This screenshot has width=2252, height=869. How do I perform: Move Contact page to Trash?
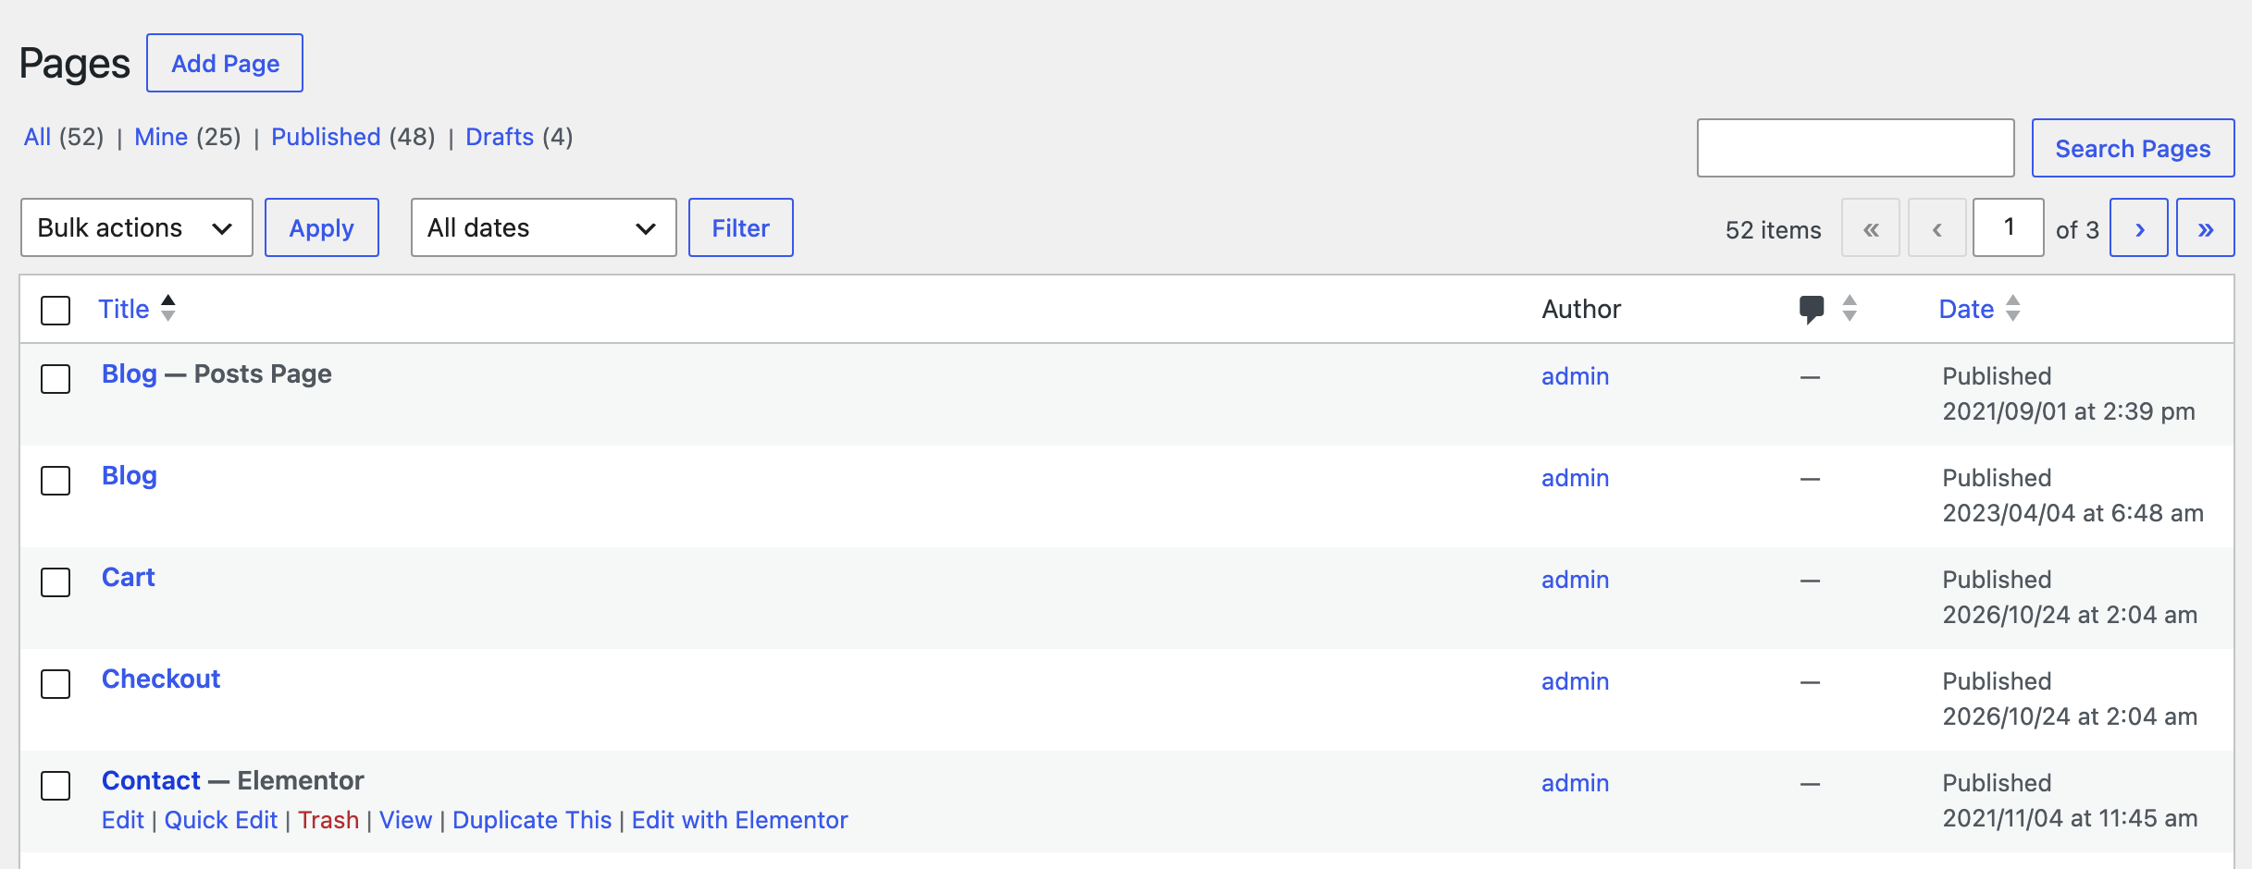click(x=328, y=820)
